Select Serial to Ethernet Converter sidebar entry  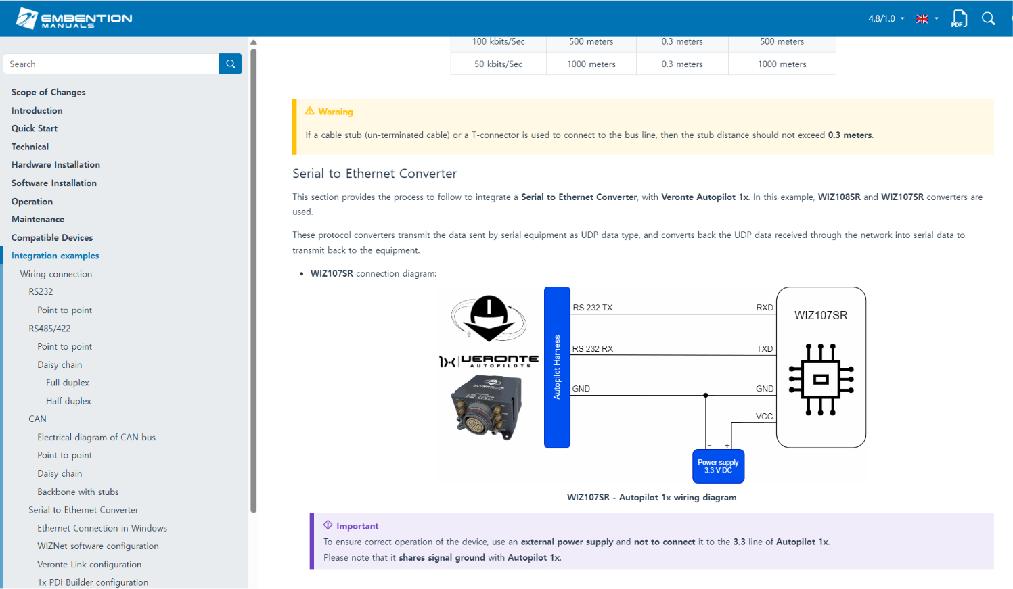[x=83, y=510]
